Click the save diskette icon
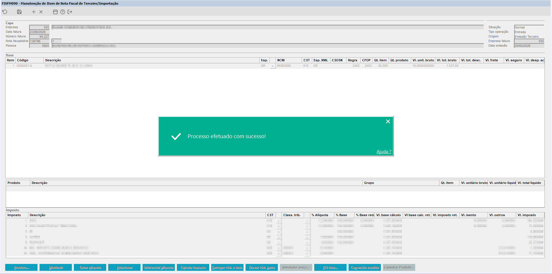This screenshot has width=552, height=274. pos(19,12)
